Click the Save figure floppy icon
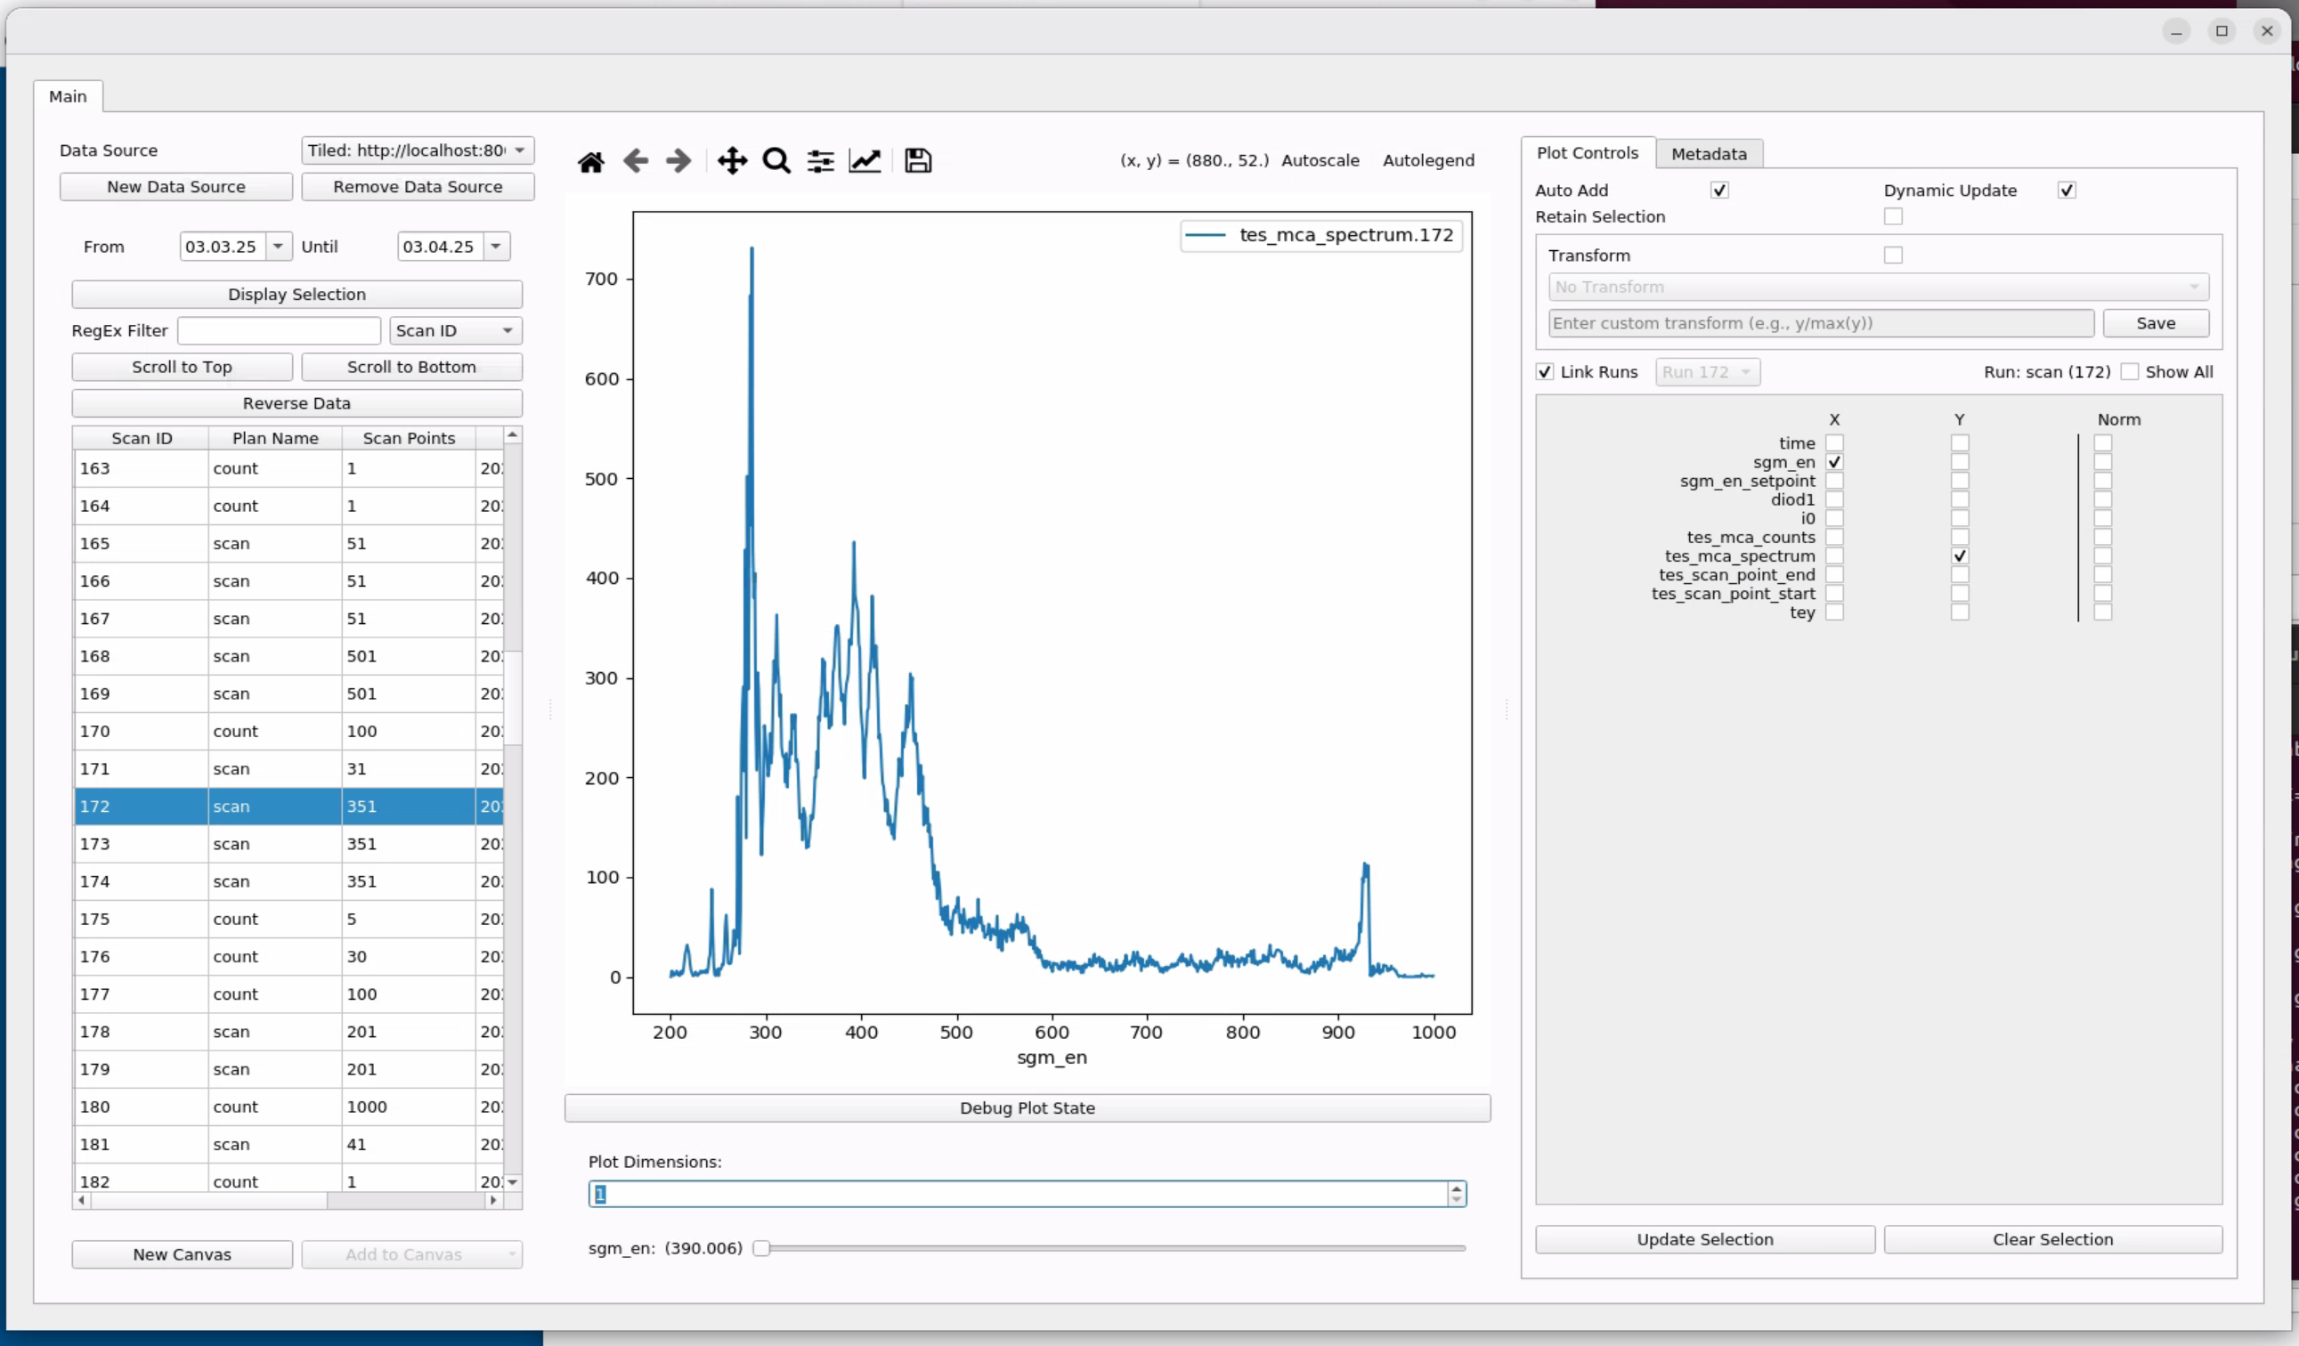Viewport: 2299px width, 1346px height. 918,161
